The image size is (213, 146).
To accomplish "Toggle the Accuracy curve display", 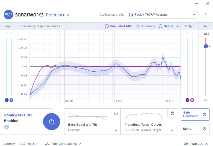I will click(x=146, y=26).
